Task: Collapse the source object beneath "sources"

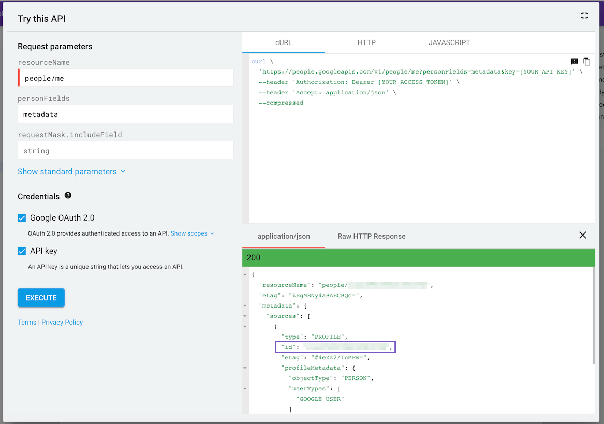Action: point(245,327)
